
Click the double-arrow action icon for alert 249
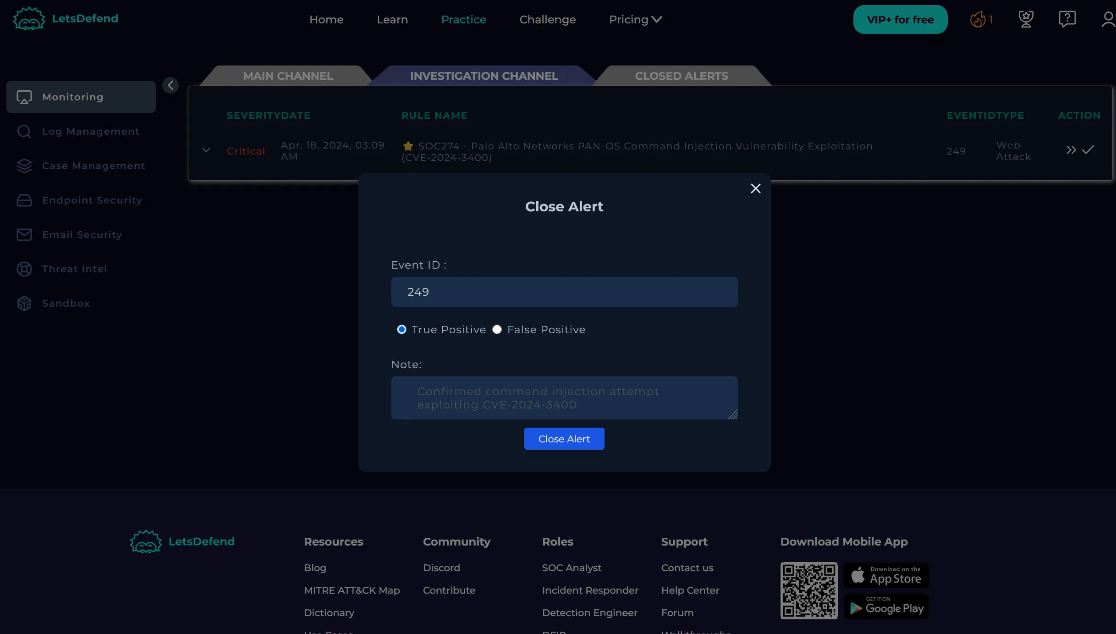click(1071, 150)
